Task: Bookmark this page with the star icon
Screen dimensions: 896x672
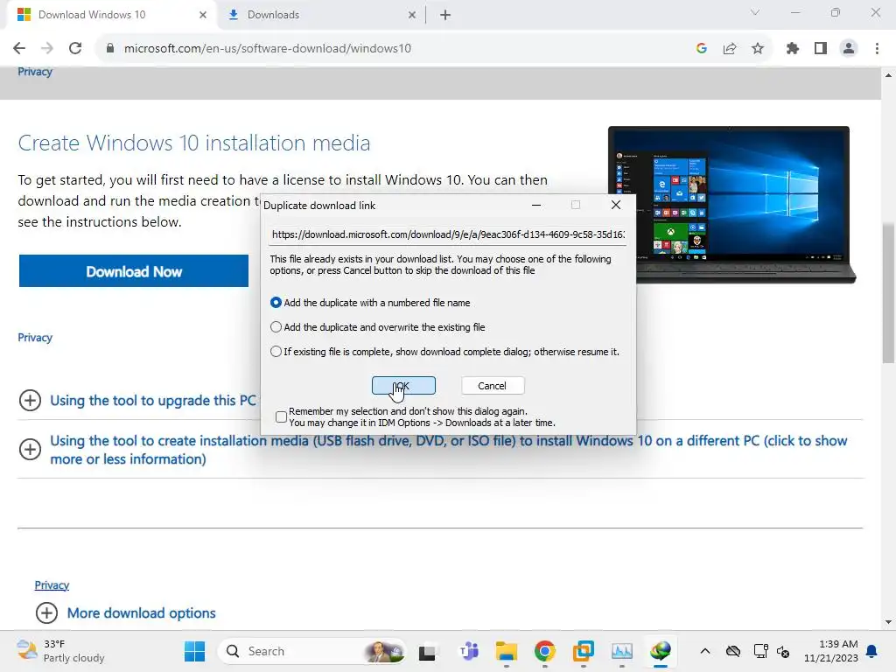Action: click(x=758, y=49)
